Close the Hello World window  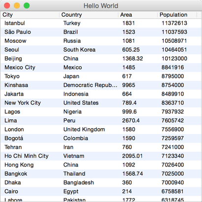point(7,5)
